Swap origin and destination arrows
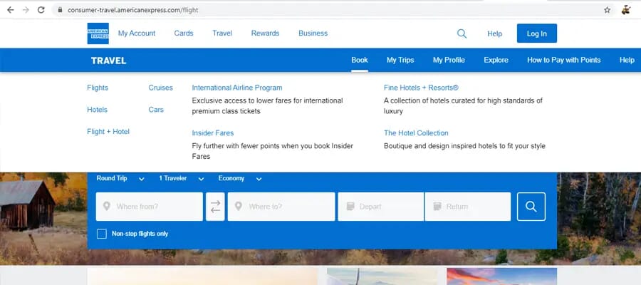Viewport: 641px width, 285px height. [215, 207]
